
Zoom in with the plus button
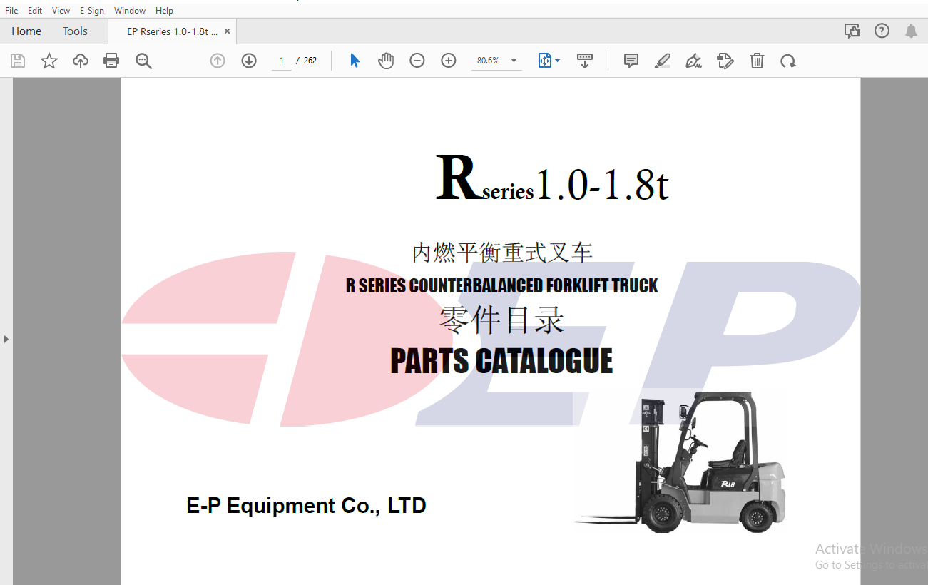point(449,61)
